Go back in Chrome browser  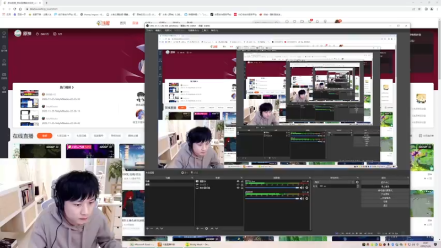(4, 9)
